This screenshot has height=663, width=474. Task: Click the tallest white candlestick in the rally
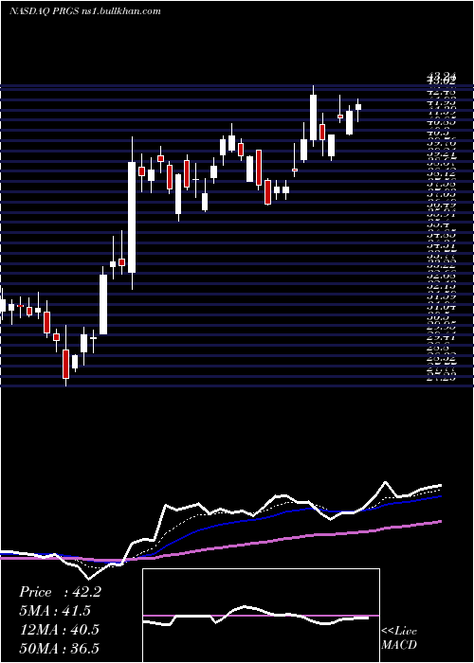pyautogui.click(x=132, y=217)
